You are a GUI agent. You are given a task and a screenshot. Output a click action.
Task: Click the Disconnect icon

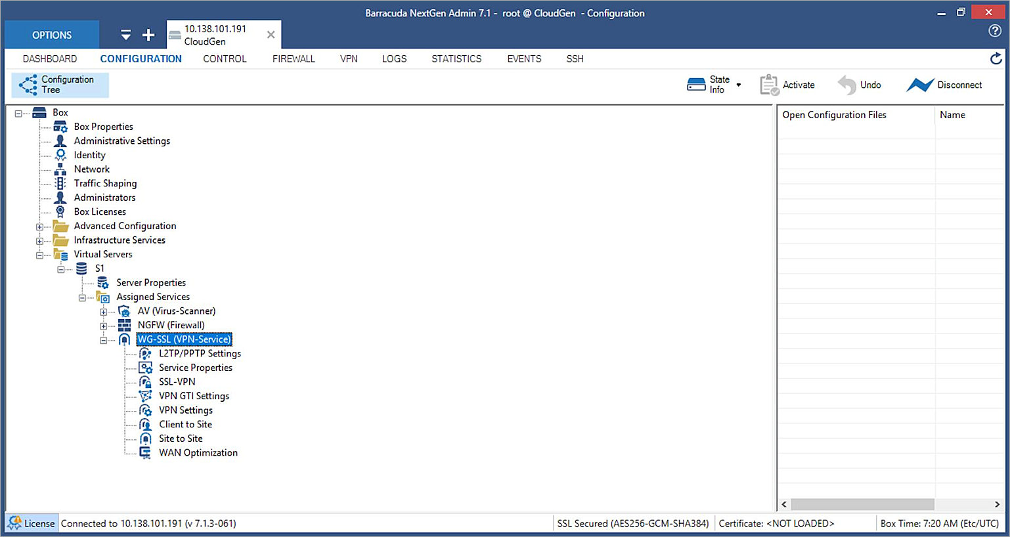click(x=920, y=84)
